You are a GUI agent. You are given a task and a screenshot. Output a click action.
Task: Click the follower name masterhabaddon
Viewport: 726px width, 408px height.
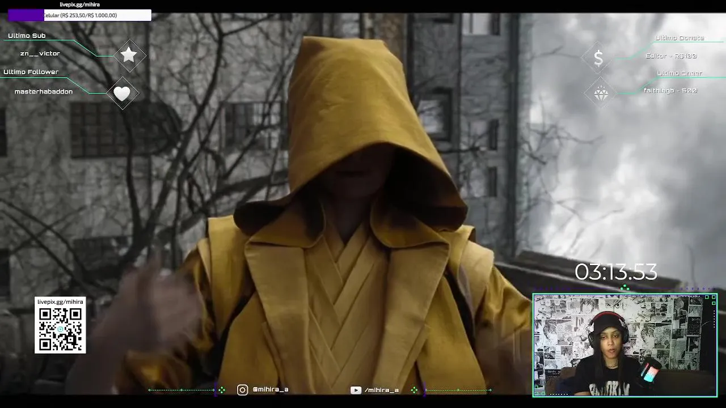click(44, 92)
